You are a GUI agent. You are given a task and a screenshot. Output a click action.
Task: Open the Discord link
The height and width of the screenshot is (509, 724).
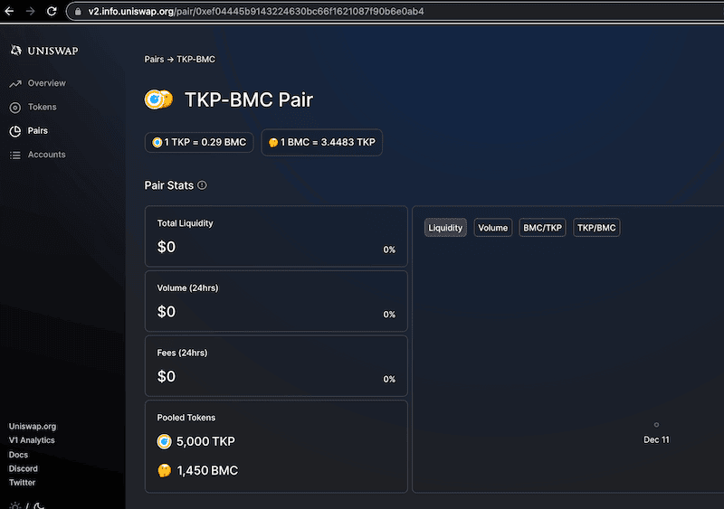click(24, 468)
